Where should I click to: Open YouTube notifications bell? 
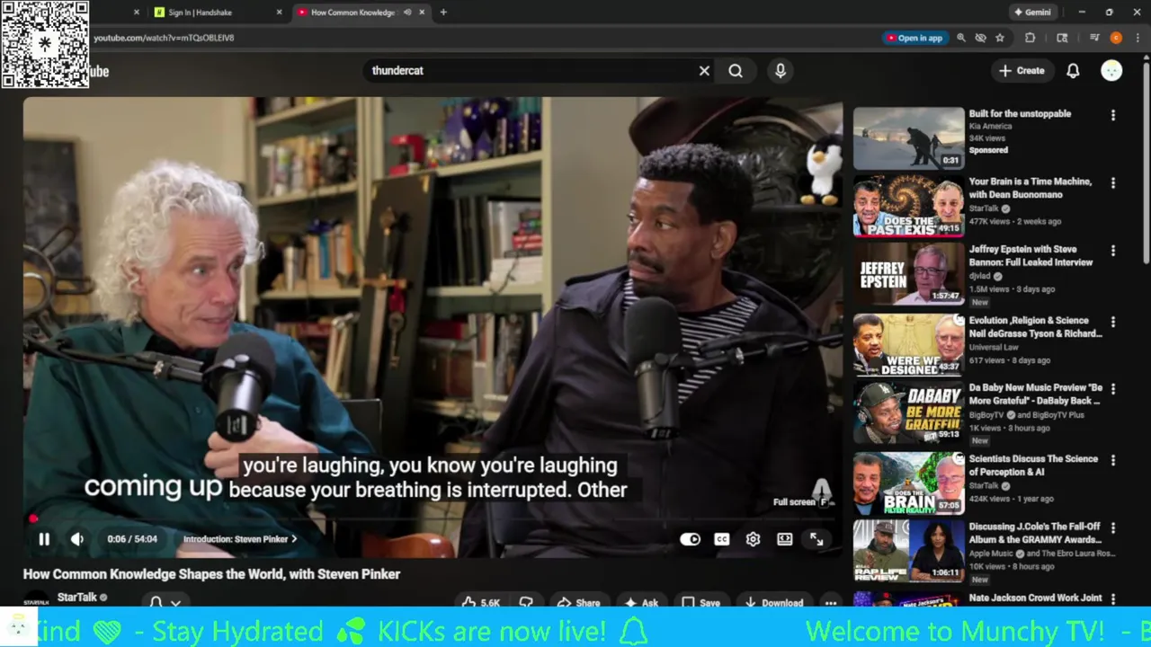pos(1073,70)
